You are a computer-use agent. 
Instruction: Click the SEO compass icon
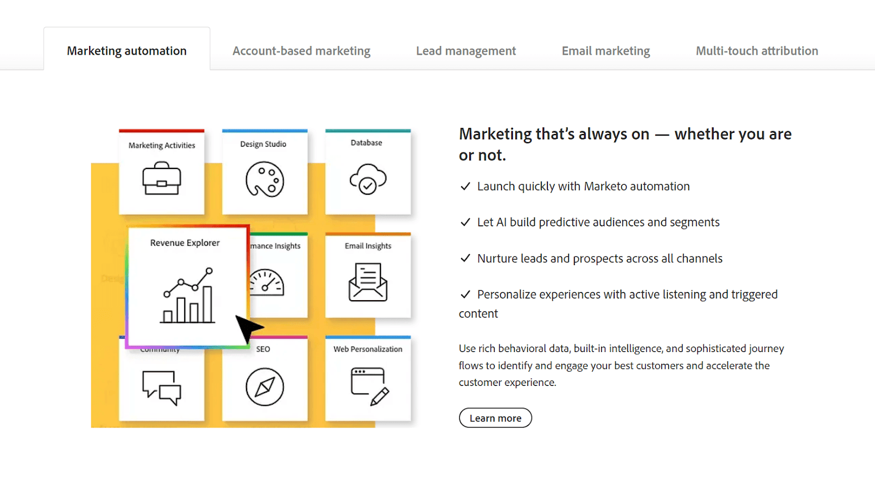click(x=265, y=386)
